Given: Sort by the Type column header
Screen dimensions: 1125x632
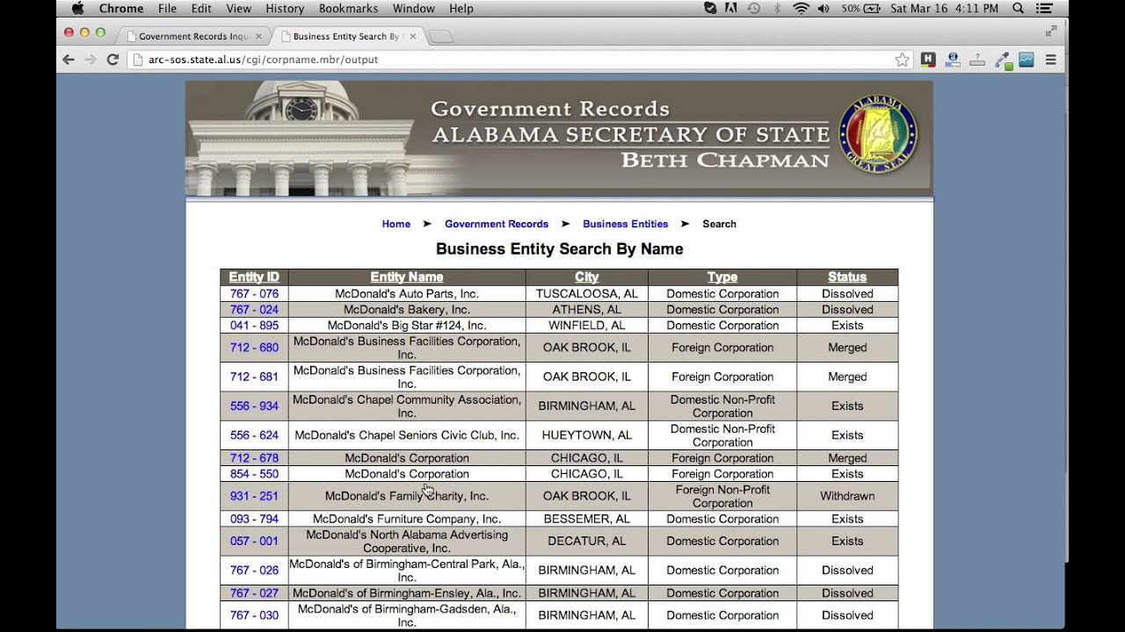Looking at the screenshot, I should [722, 277].
